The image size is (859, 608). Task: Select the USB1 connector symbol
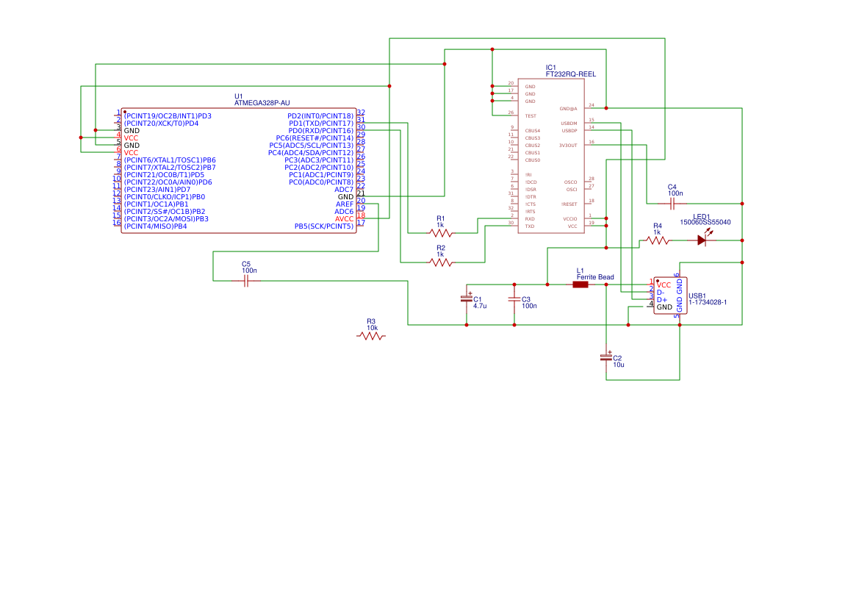(x=671, y=294)
